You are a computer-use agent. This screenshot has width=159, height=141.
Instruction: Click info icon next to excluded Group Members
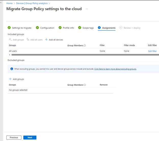[x=85, y=85]
